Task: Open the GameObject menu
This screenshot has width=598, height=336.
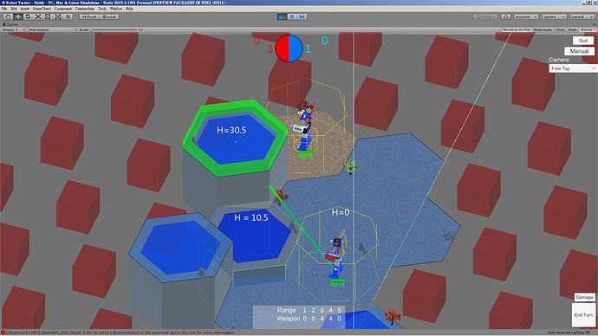Action: [x=42, y=9]
